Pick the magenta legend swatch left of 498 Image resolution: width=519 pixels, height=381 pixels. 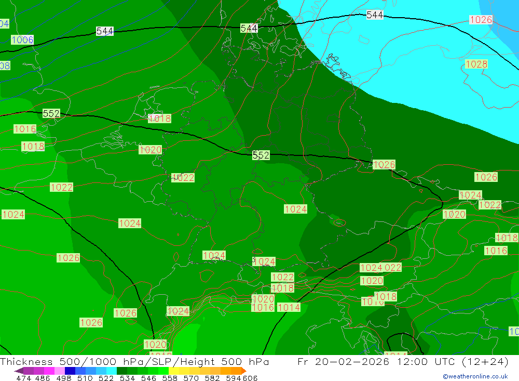click(x=49, y=371)
